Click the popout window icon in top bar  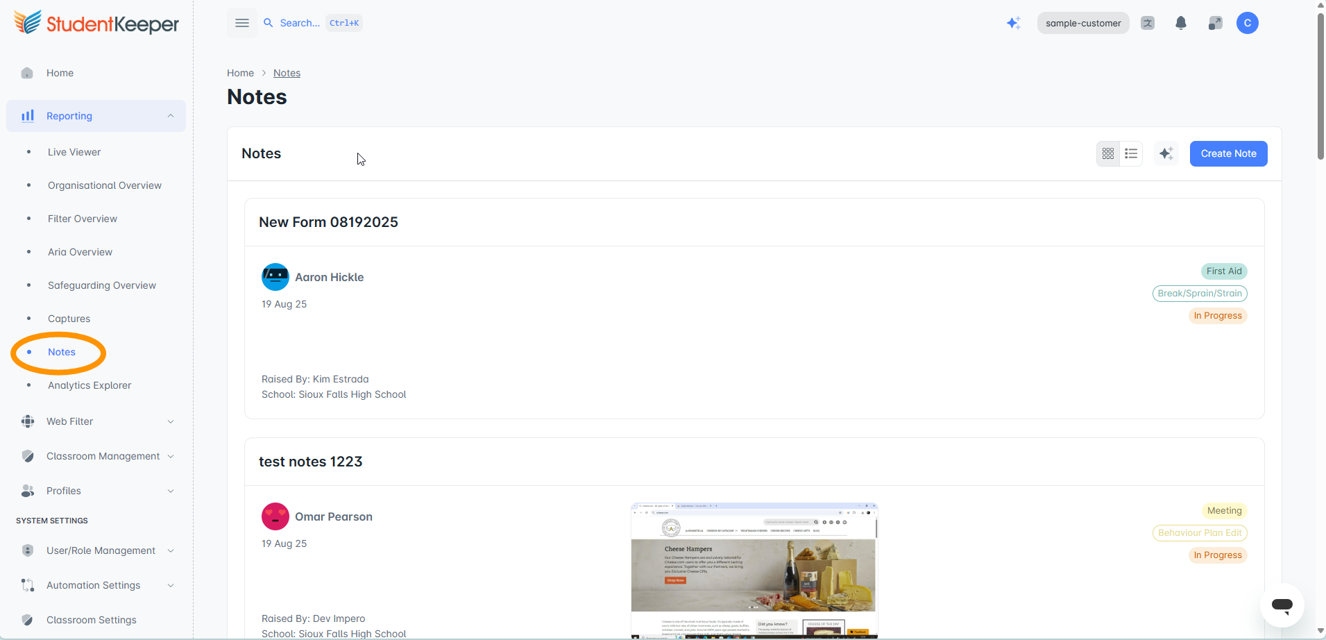[1215, 23]
